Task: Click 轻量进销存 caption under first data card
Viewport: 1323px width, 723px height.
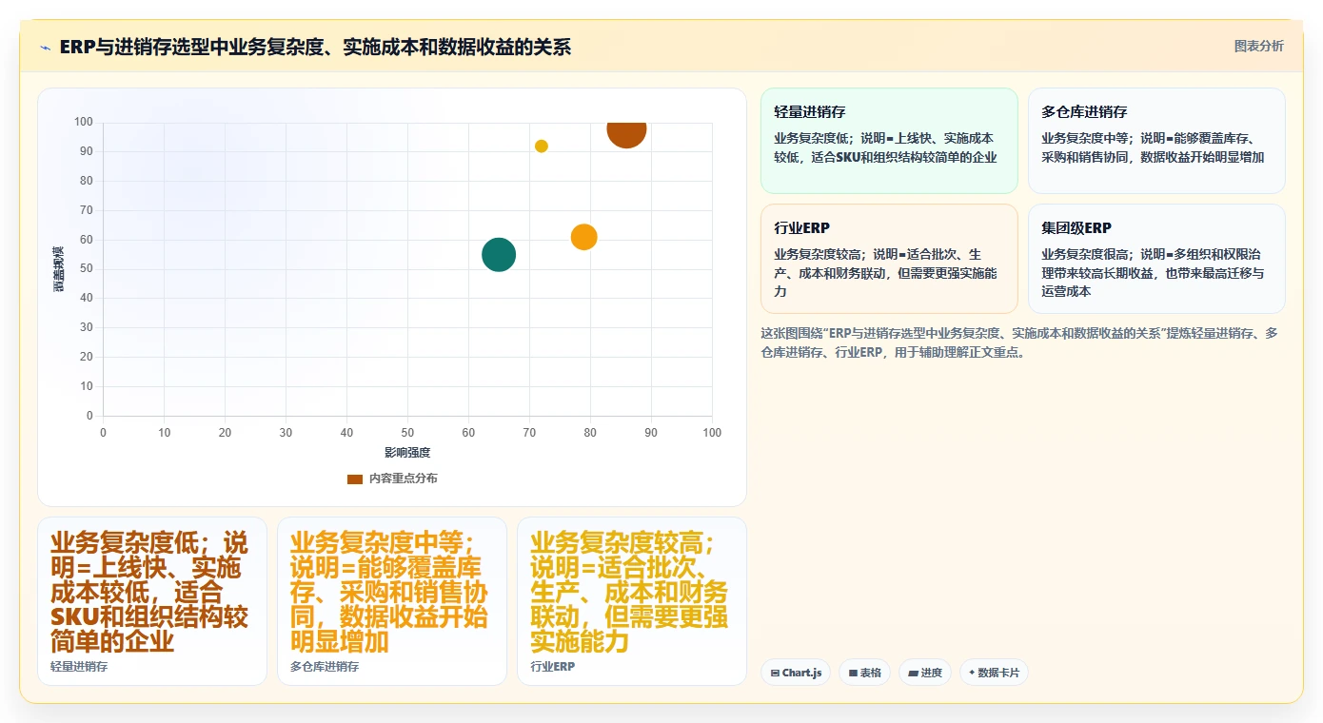Action: [79, 667]
